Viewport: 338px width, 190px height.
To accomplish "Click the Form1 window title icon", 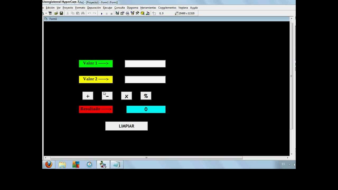I will (46, 19).
